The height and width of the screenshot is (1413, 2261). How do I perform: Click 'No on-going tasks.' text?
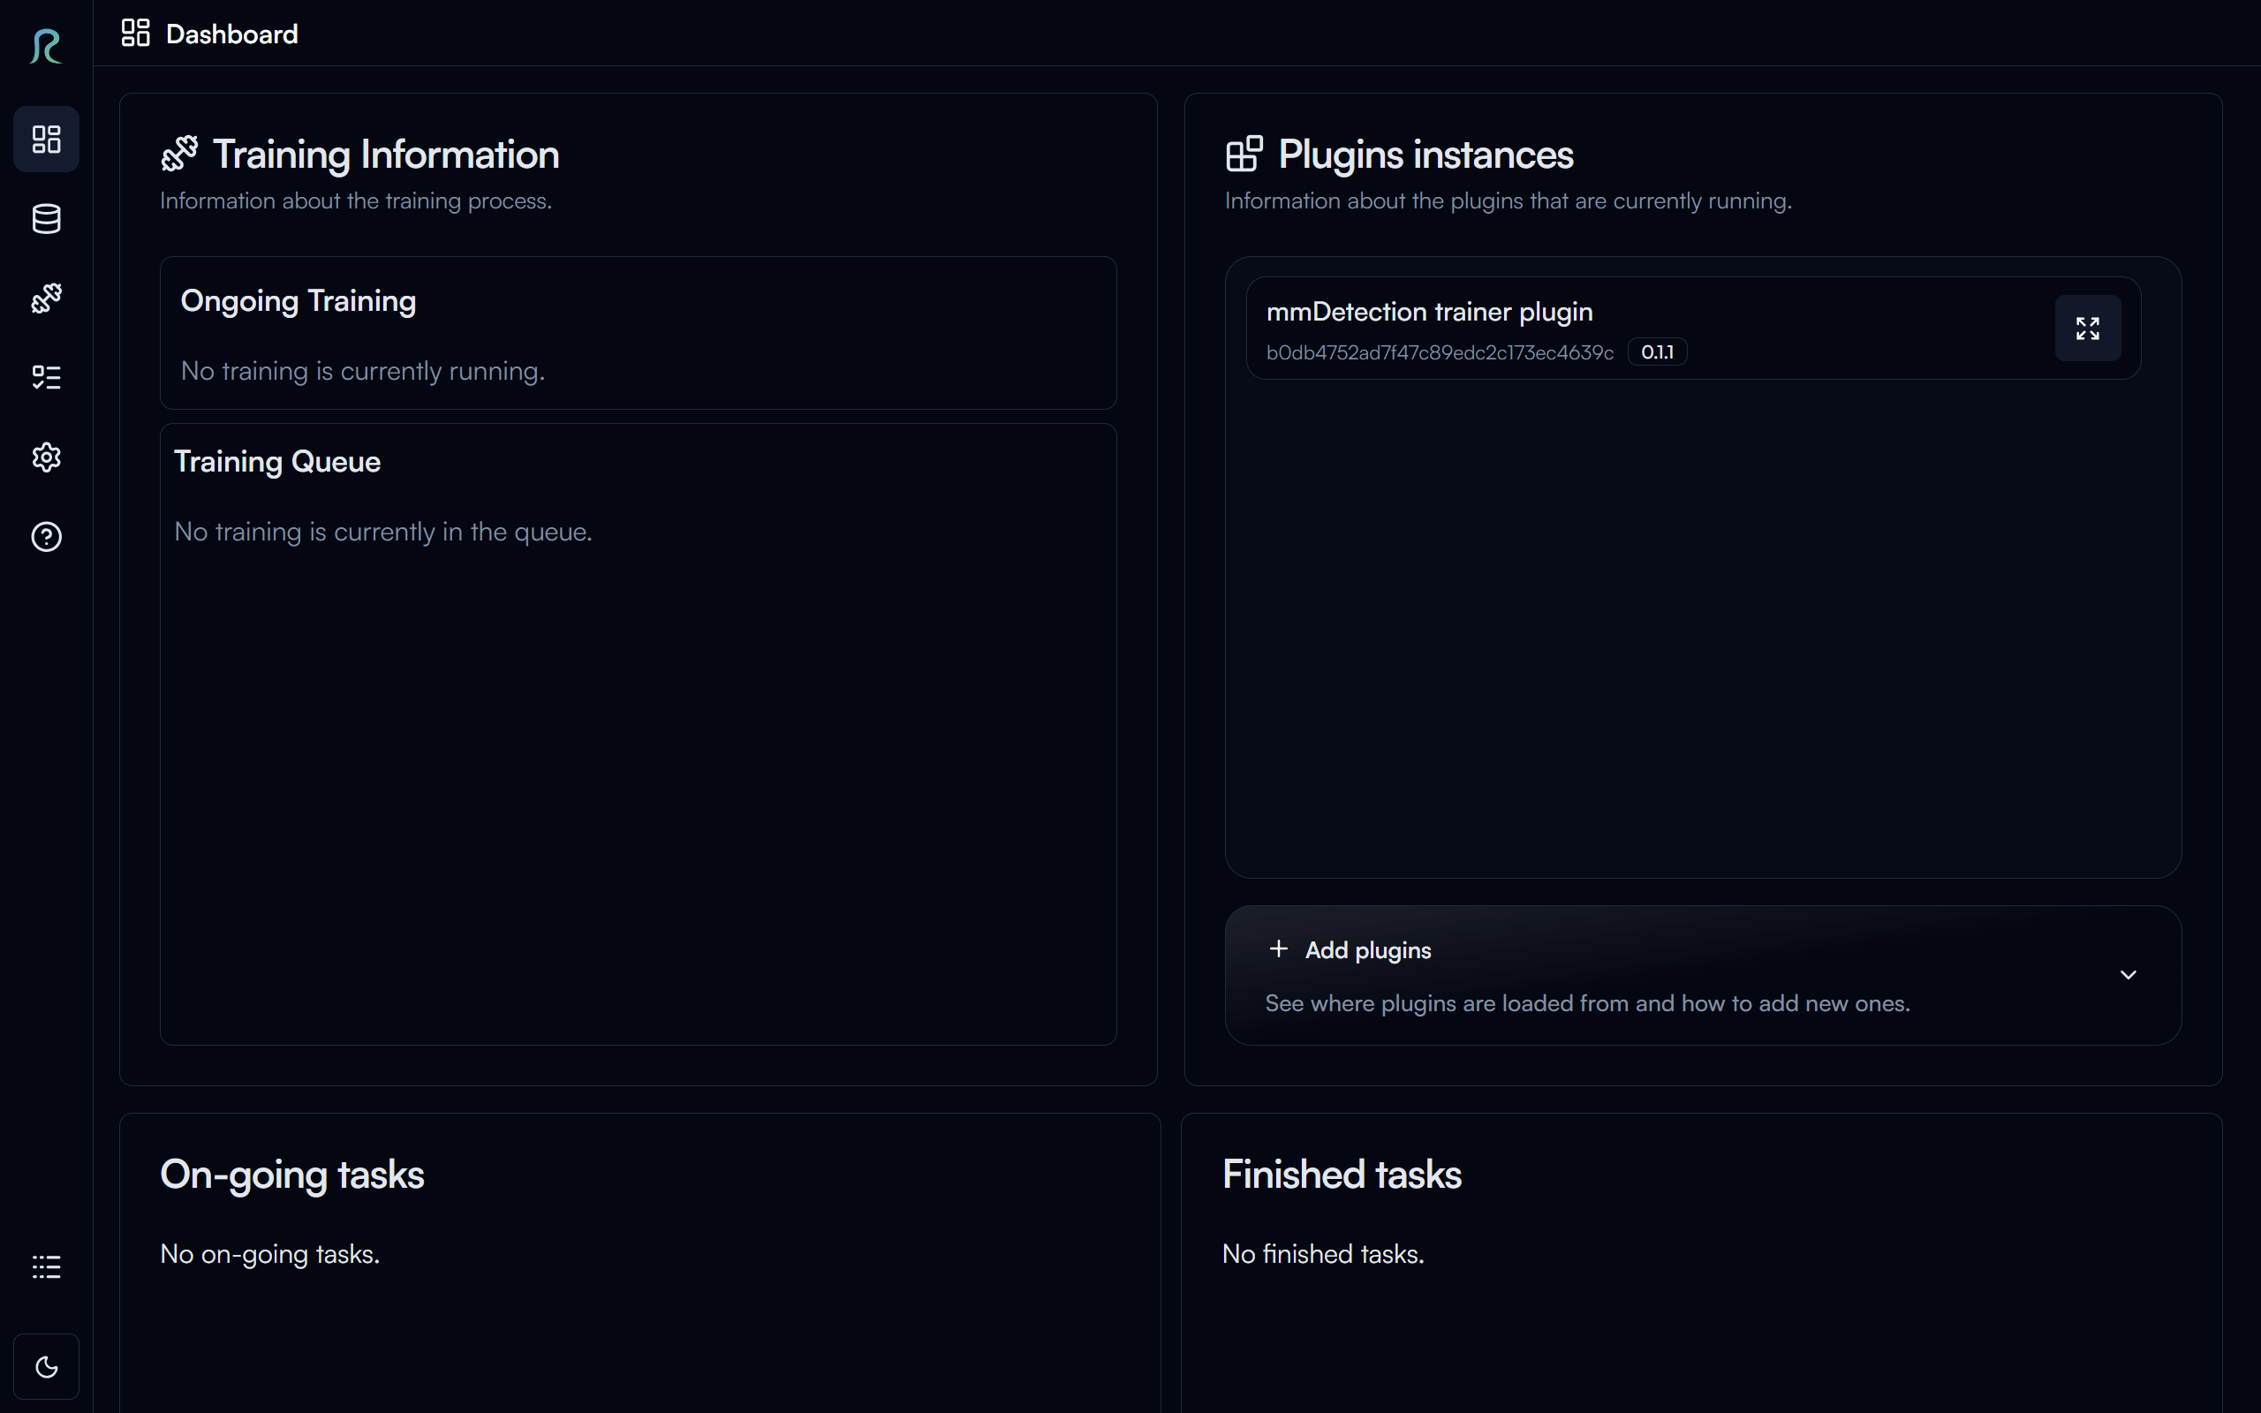[x=270, y=1254]
